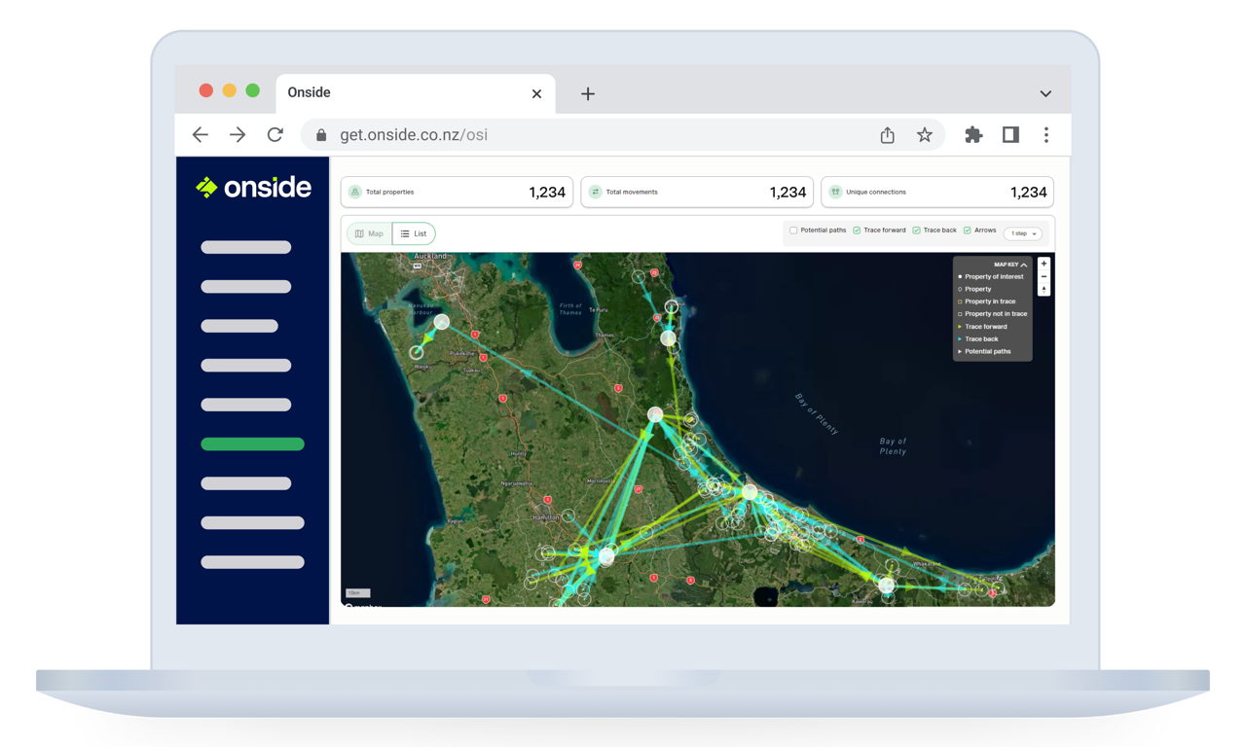The image size is (1246, 747).
Task: Open the 1 step dropdown
Action: point(1022,233)
